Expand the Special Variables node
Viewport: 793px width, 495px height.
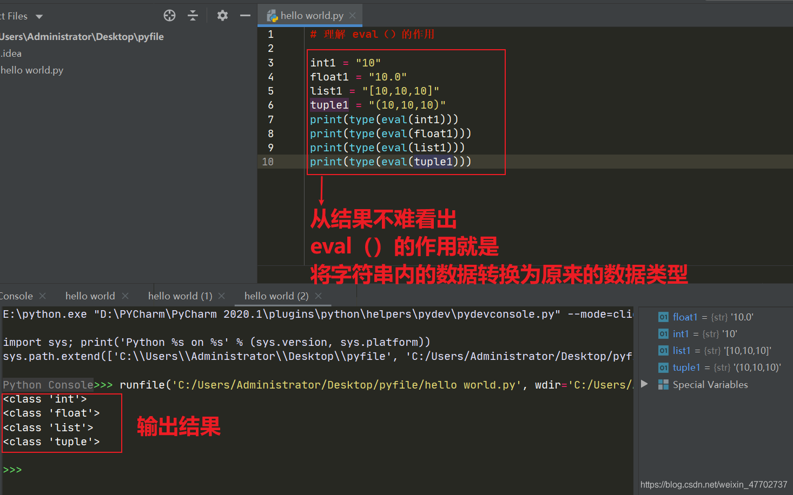[x=644, y=384]
